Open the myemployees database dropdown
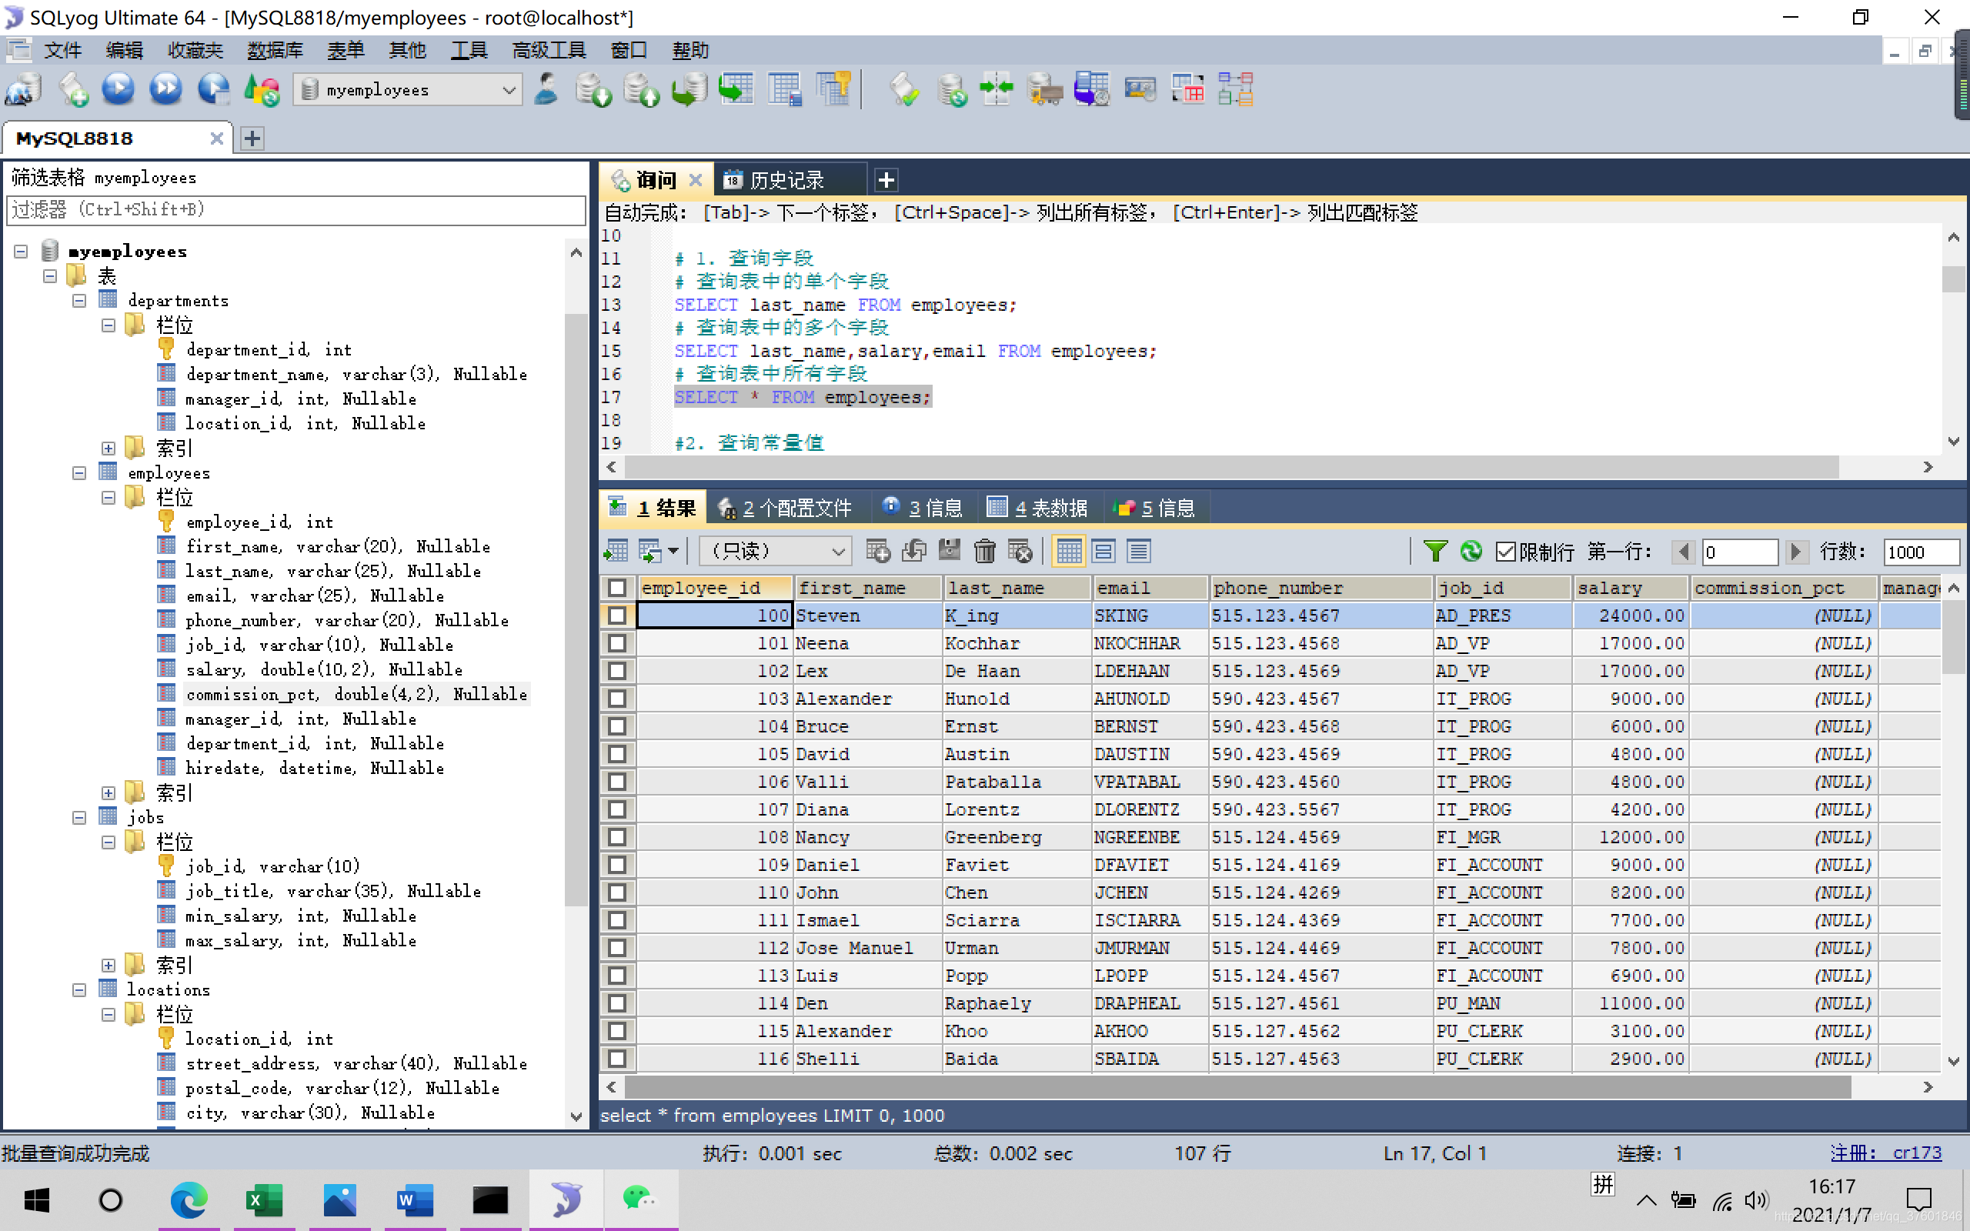 tap(408, 89)
